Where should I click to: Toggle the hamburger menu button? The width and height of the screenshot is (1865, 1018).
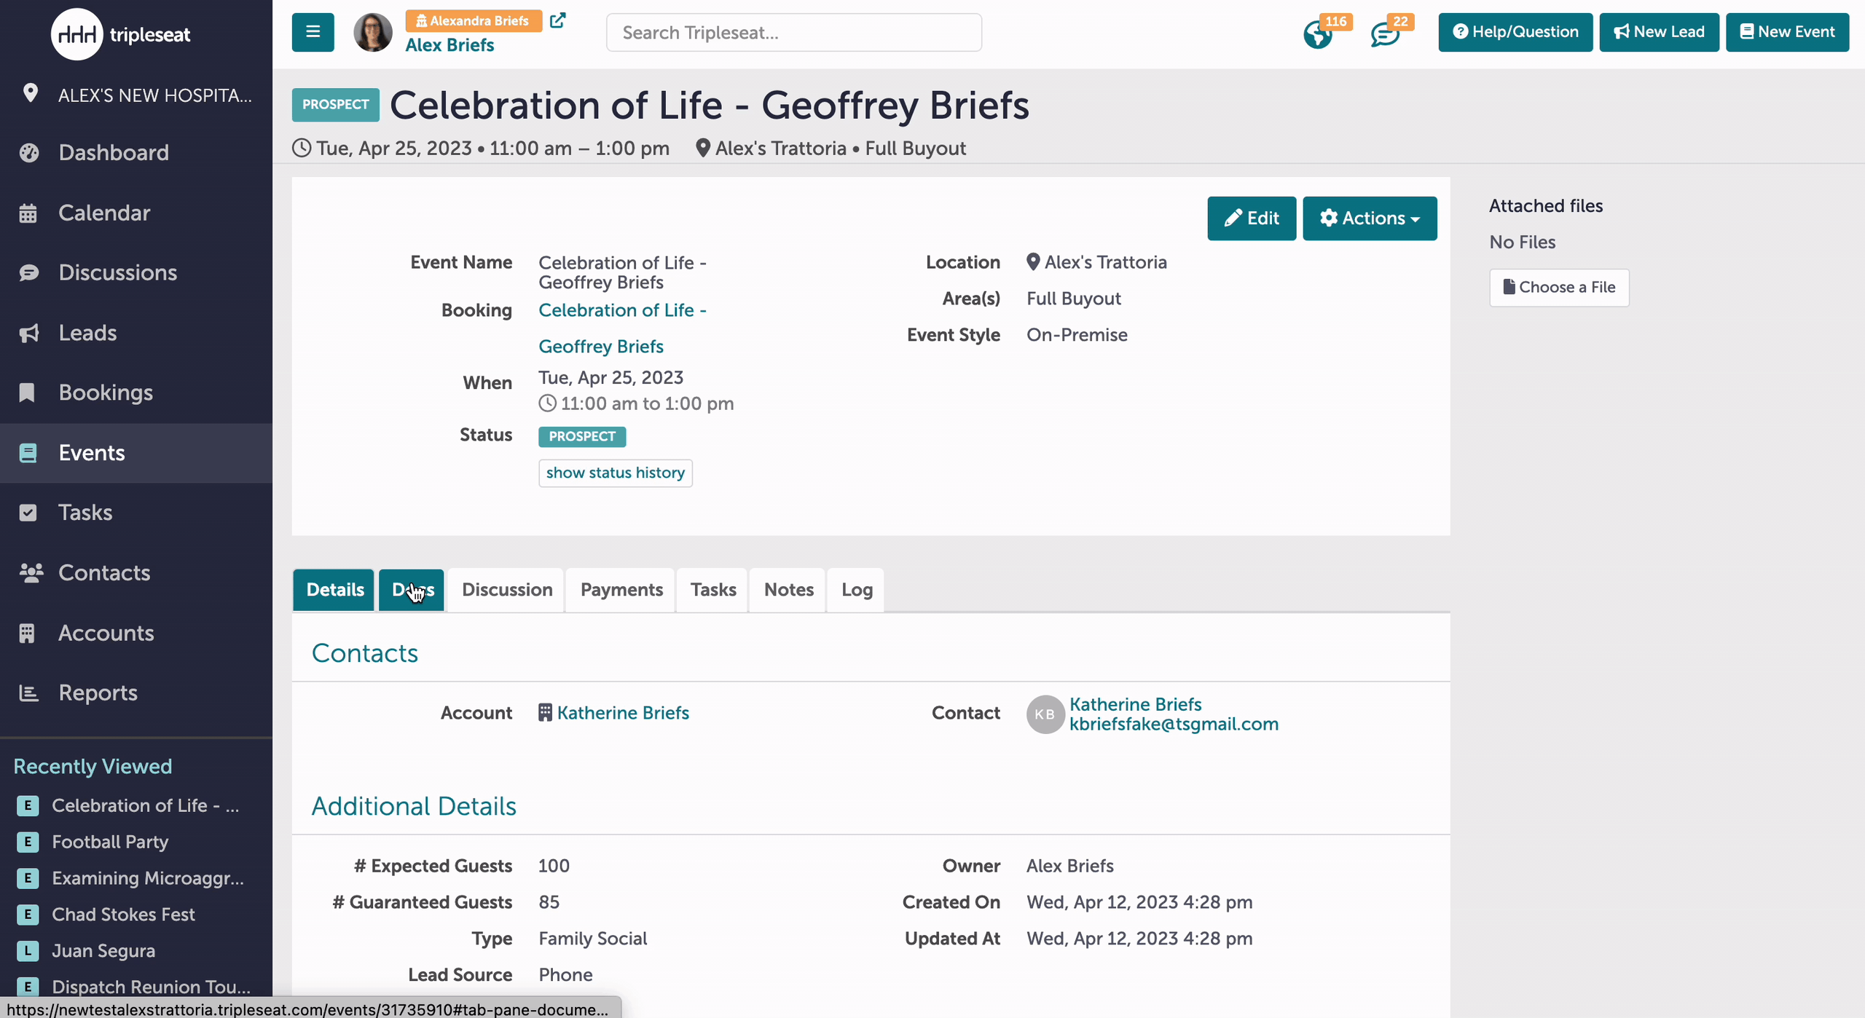313,32
